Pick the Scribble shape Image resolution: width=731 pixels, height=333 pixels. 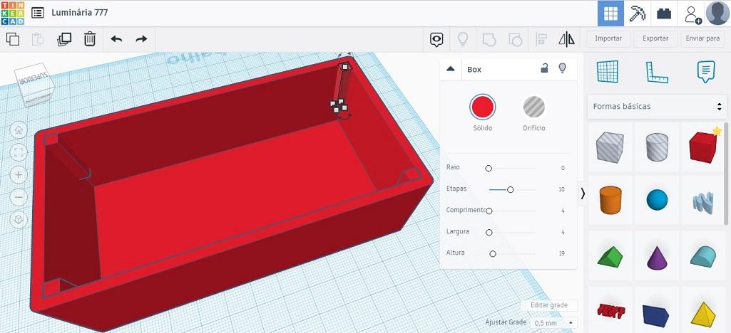(x=703, y=200)
